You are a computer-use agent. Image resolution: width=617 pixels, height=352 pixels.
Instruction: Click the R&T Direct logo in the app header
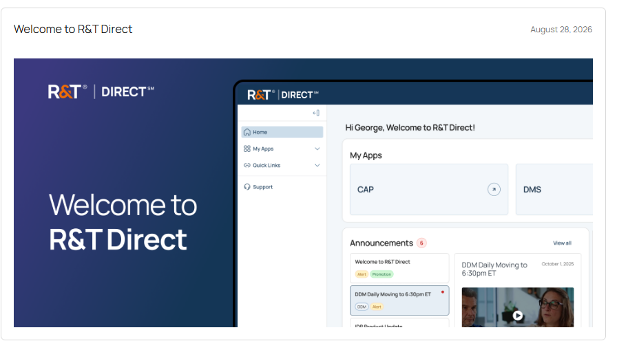(x=282, y=95)
